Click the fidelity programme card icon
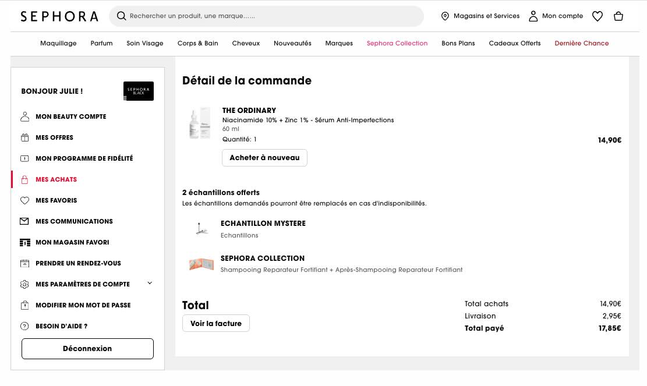The height and width of the screenshot is (386, 647). (x=25, y=158)
